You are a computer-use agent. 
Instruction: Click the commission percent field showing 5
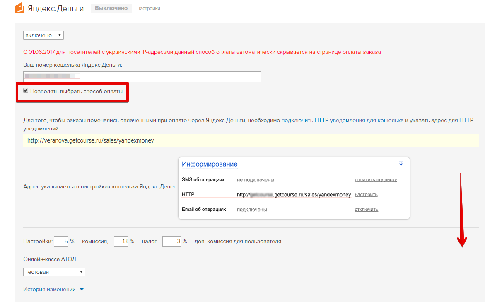point(61,242)
